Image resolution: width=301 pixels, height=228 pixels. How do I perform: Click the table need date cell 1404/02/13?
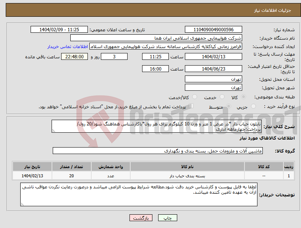click(x=32, y=176)
